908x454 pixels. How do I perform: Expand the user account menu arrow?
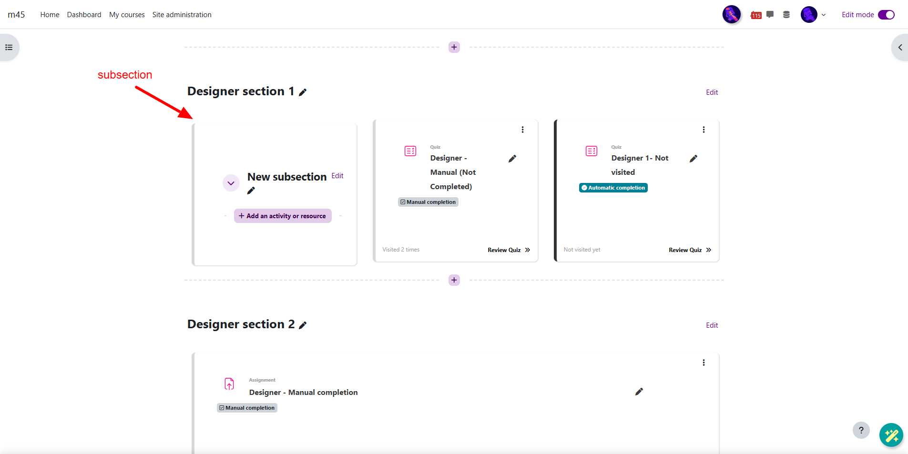pyautogui.click(x=824, y=15)
